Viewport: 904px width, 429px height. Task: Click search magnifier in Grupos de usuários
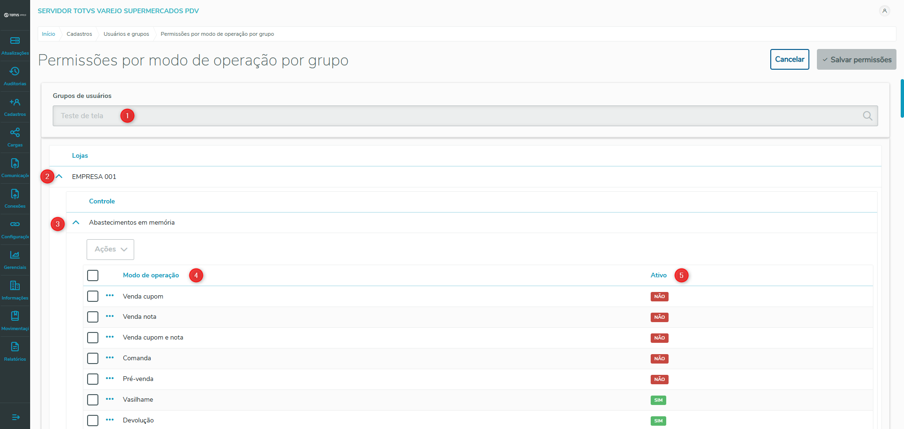[867, 116]
